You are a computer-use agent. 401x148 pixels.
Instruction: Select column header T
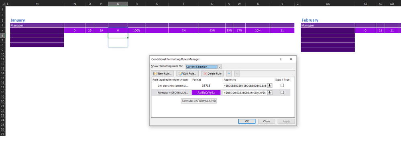click(x=183, y=4)
